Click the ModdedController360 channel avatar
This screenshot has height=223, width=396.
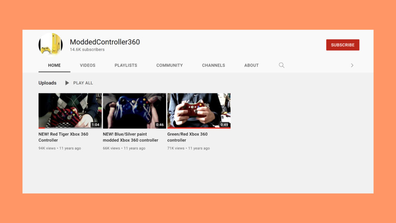click(x=51, y=45)
